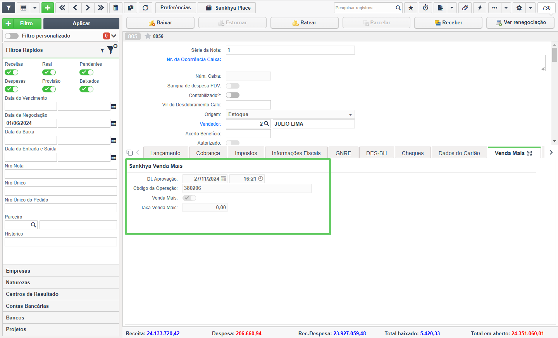Image resolution: width=558 pixels, height=338 pixels.
Task: Click the lightning bolt actions icon
Action: click(x=480, y=8)
